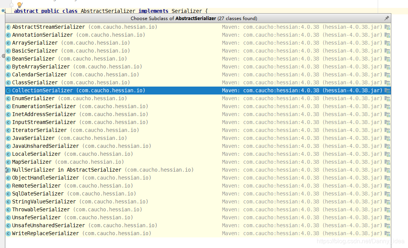Click library jar icon on InputStreamSerializer row

[x=387, y=122]
